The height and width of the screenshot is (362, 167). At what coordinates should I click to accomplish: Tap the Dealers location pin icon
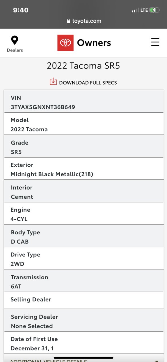click(15, 40)
